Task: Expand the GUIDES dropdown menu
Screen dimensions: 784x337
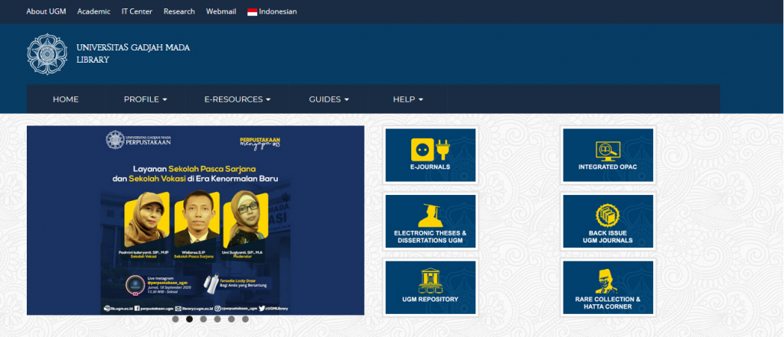Action: 329,99
